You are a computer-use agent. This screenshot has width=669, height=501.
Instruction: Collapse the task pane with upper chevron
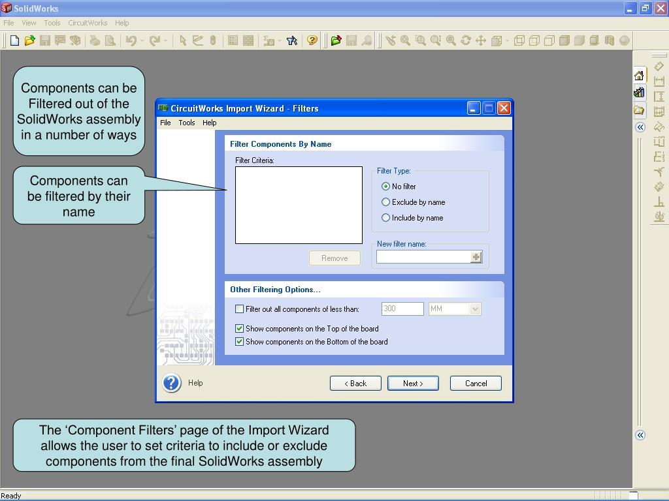pos(640,127)
